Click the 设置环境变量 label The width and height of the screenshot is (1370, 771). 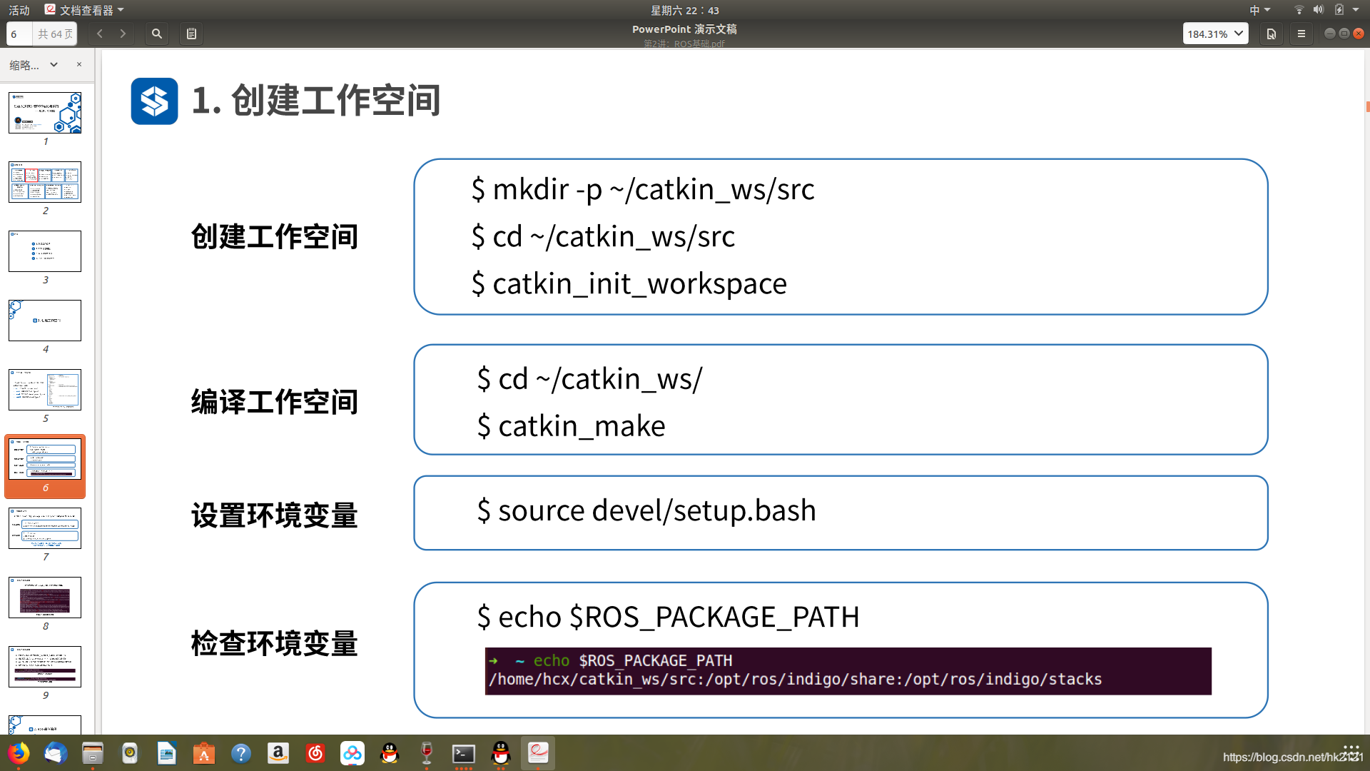coord(274,515)
